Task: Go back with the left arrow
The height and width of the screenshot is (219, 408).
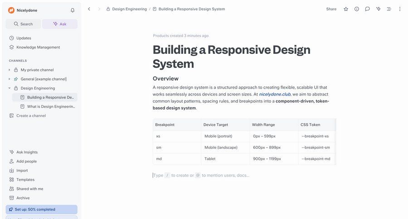Action: click(x=89, y=9)
